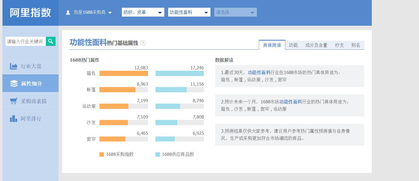Switch to the 具体用途 tab

pyautogui.click(x=272, y=45)
